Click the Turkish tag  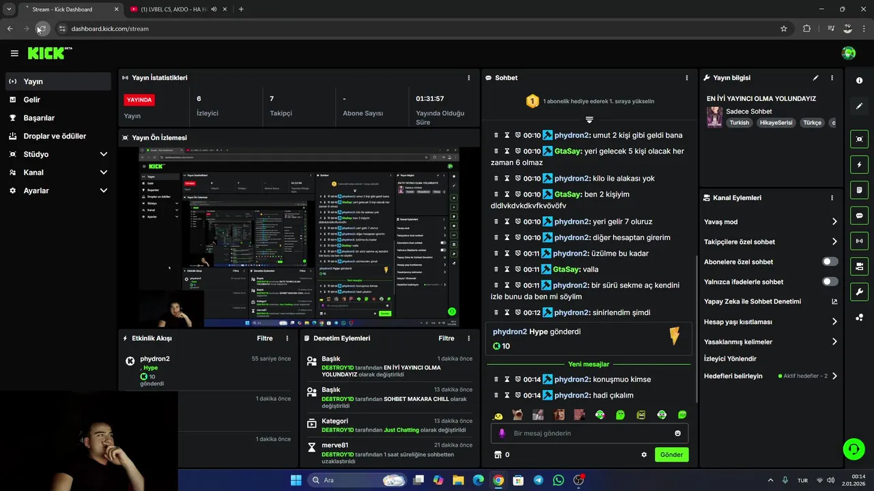[739, 123]
